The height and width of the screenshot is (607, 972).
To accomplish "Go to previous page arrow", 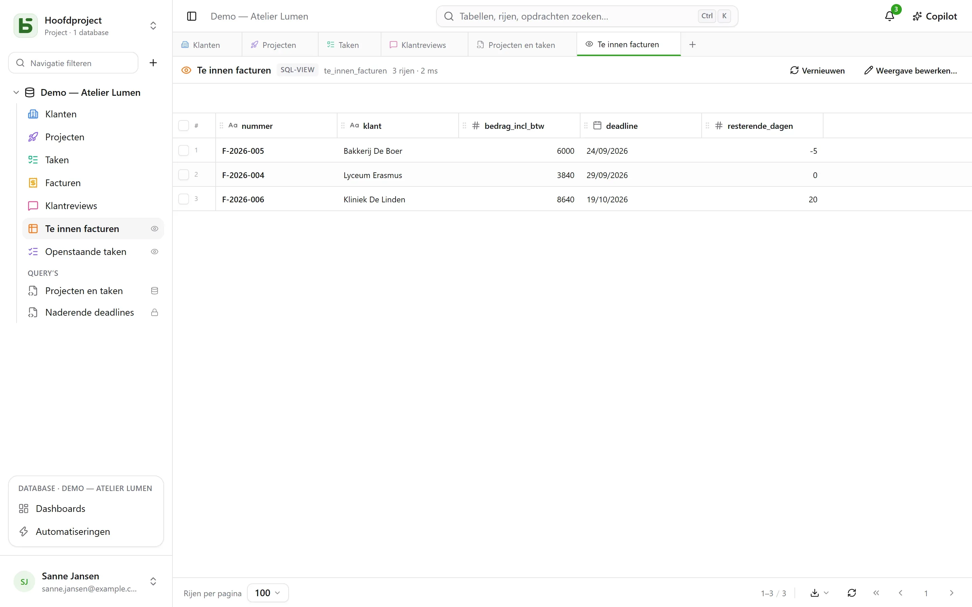I will tap(900, 592).
